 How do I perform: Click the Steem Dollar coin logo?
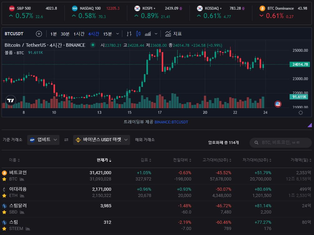(4, 206)
